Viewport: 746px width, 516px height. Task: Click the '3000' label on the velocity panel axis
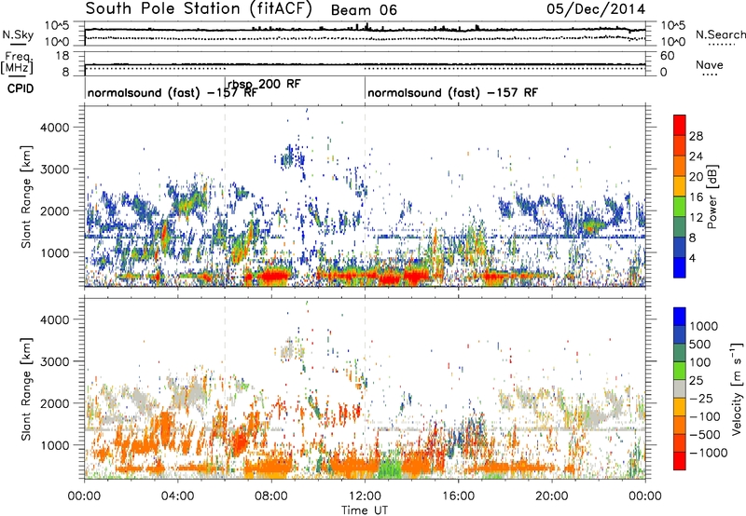pyautogui.click(x=55, y=361)
